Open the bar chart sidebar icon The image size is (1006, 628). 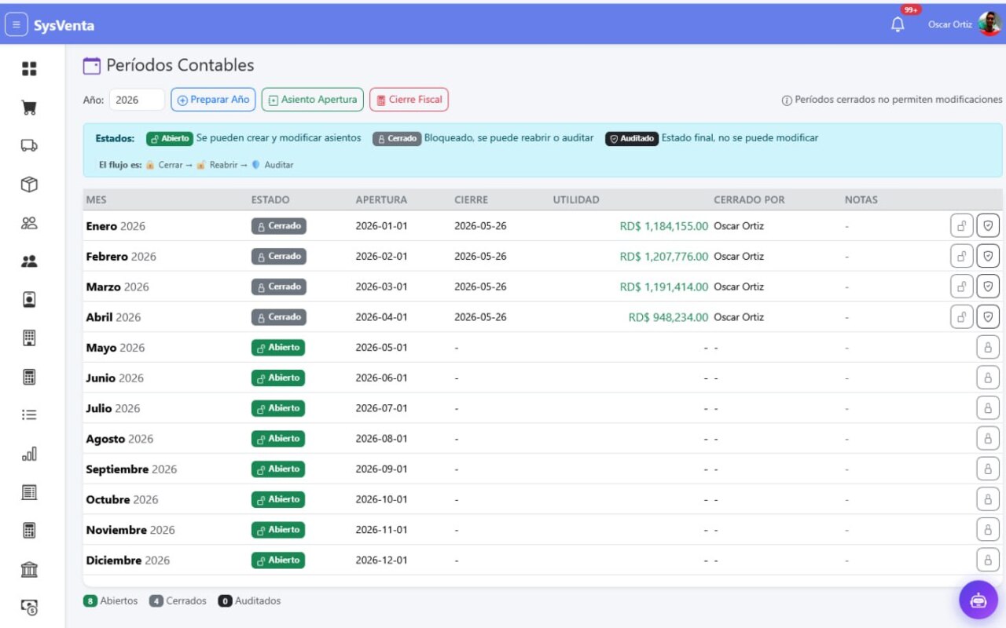click(x=29, y=454)
